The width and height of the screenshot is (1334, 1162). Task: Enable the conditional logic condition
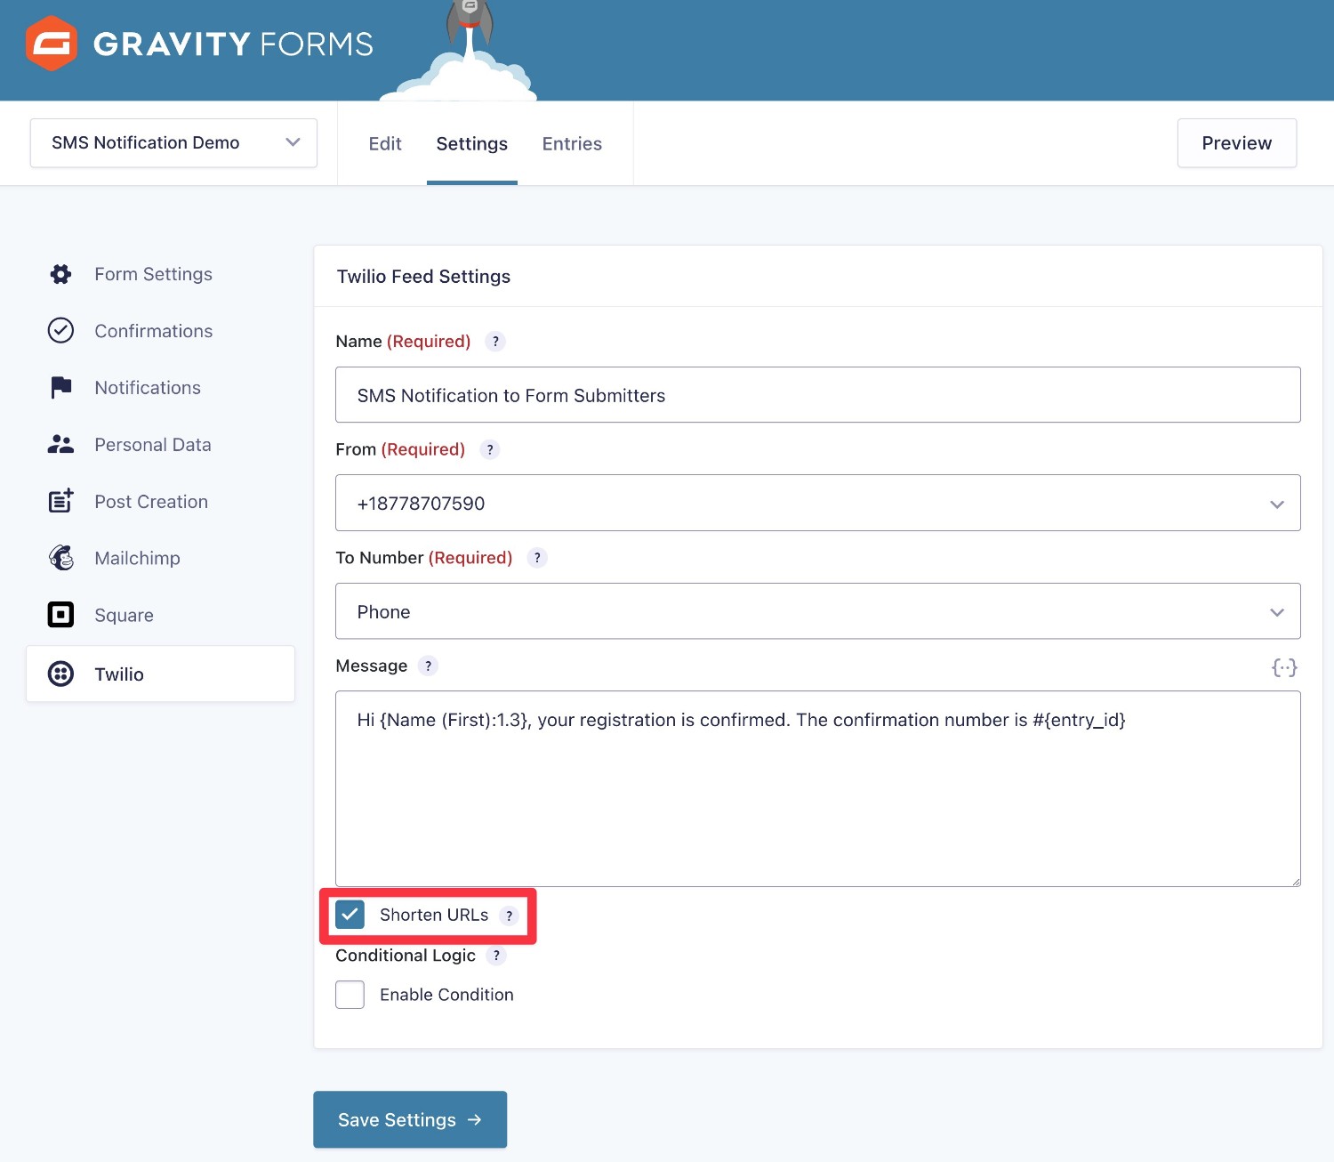pyautogui.click(x=350, y=994)
